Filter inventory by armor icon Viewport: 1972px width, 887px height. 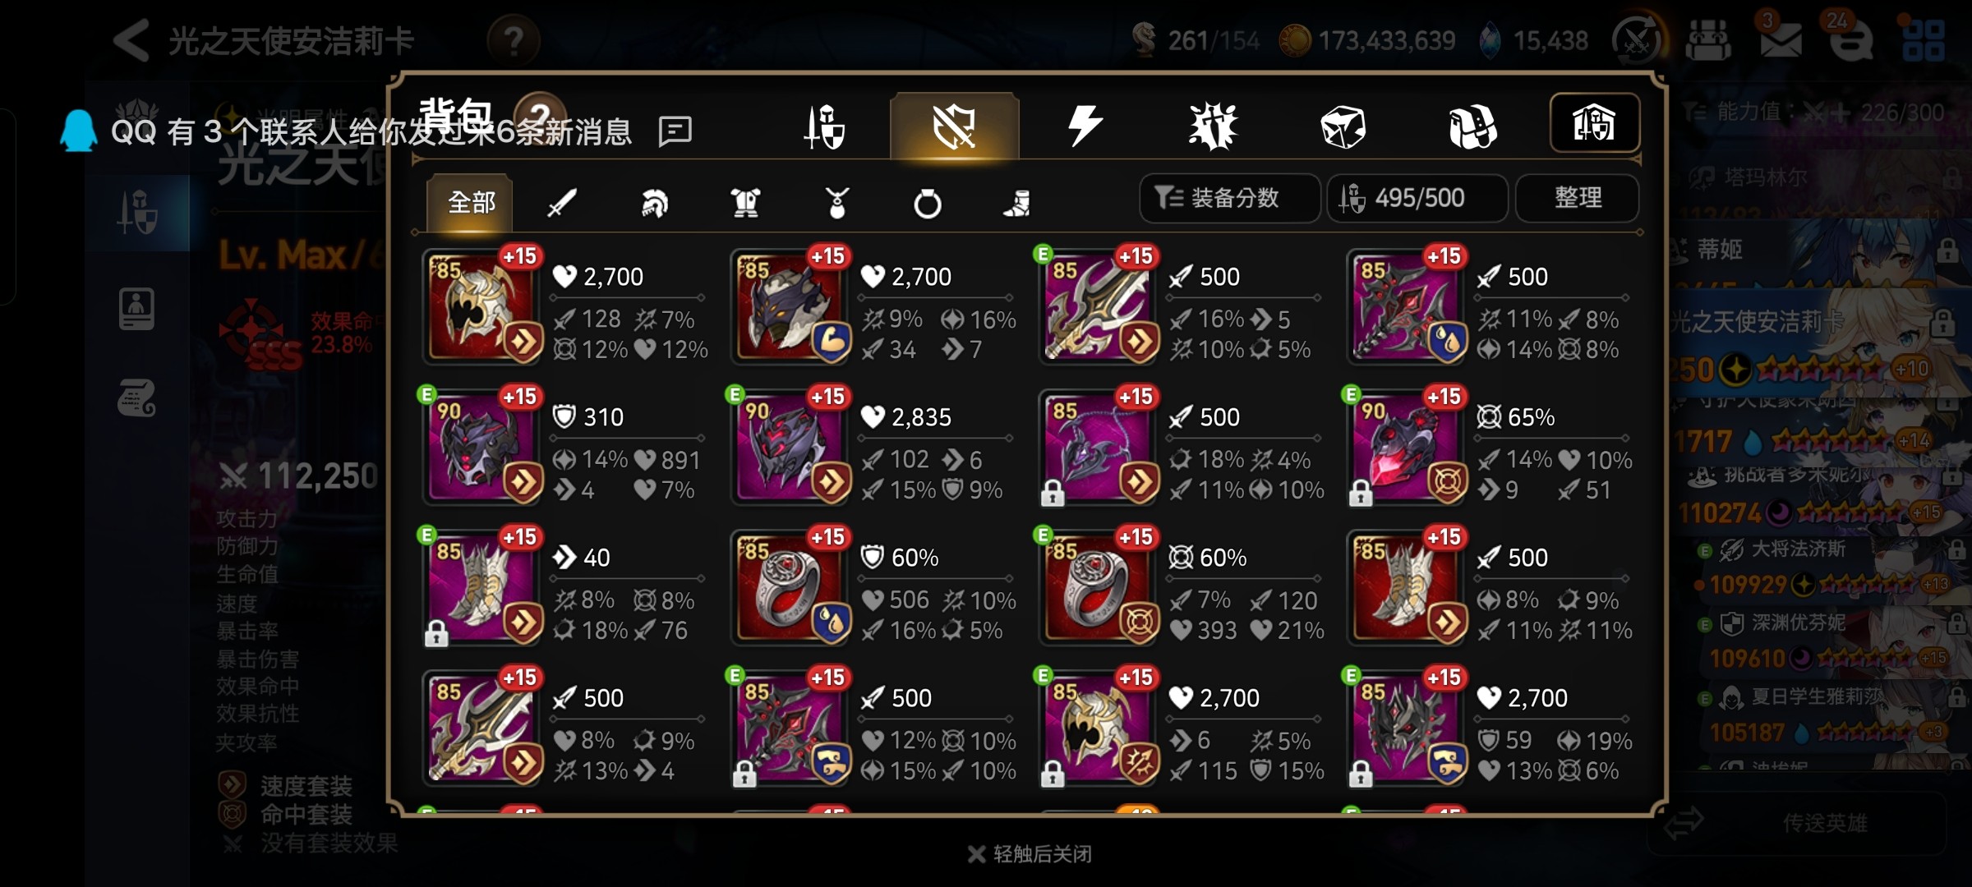[x=745, y=202]
